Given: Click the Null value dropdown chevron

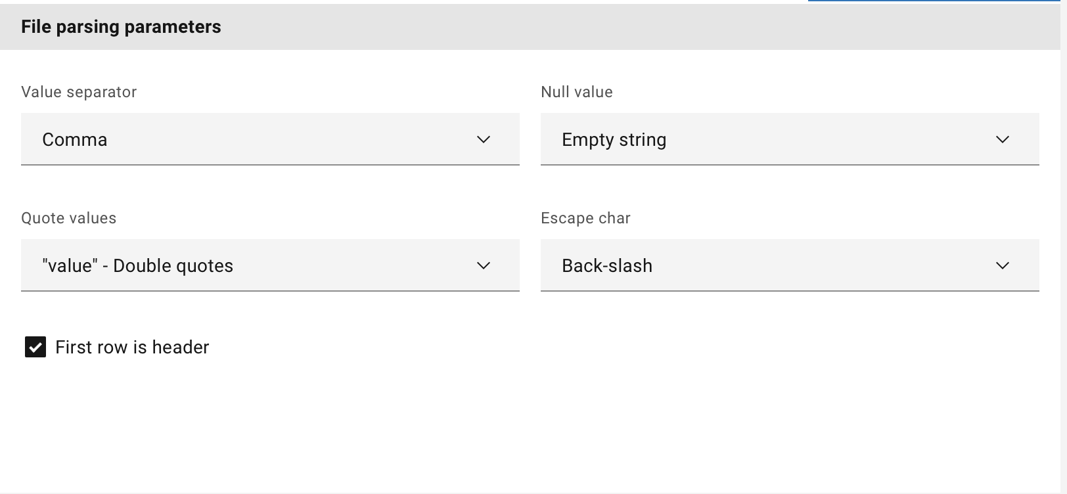Looking at the screenshot, I should pos(1003,139).
